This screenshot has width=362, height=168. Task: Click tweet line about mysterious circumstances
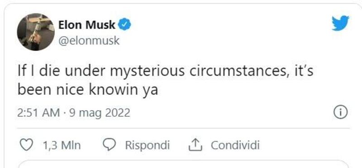[x=166, y=71]
